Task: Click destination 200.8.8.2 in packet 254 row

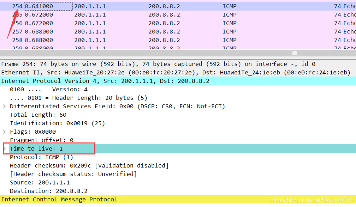Action: pyautogui.click(x=164, y=6)
